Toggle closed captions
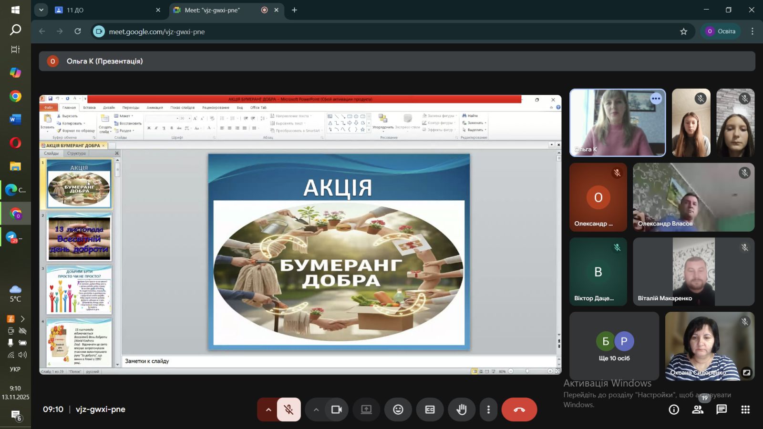 [430, 409]
